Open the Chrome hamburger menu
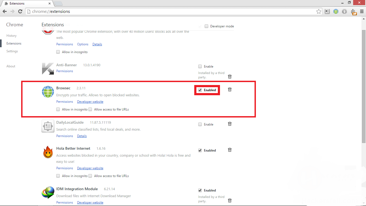The width and height of the screenshot is (366, 206). 362,12
